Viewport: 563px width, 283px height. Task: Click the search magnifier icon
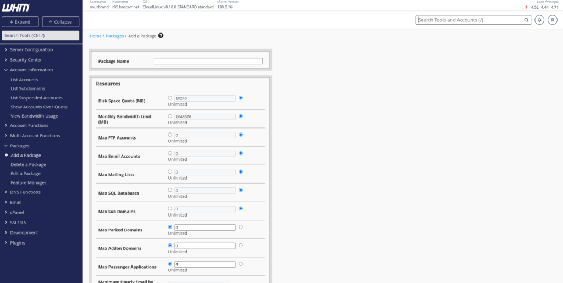click(x=526, y=20)
